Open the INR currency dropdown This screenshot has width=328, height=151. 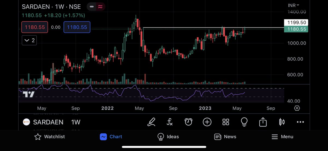(294, 5)
